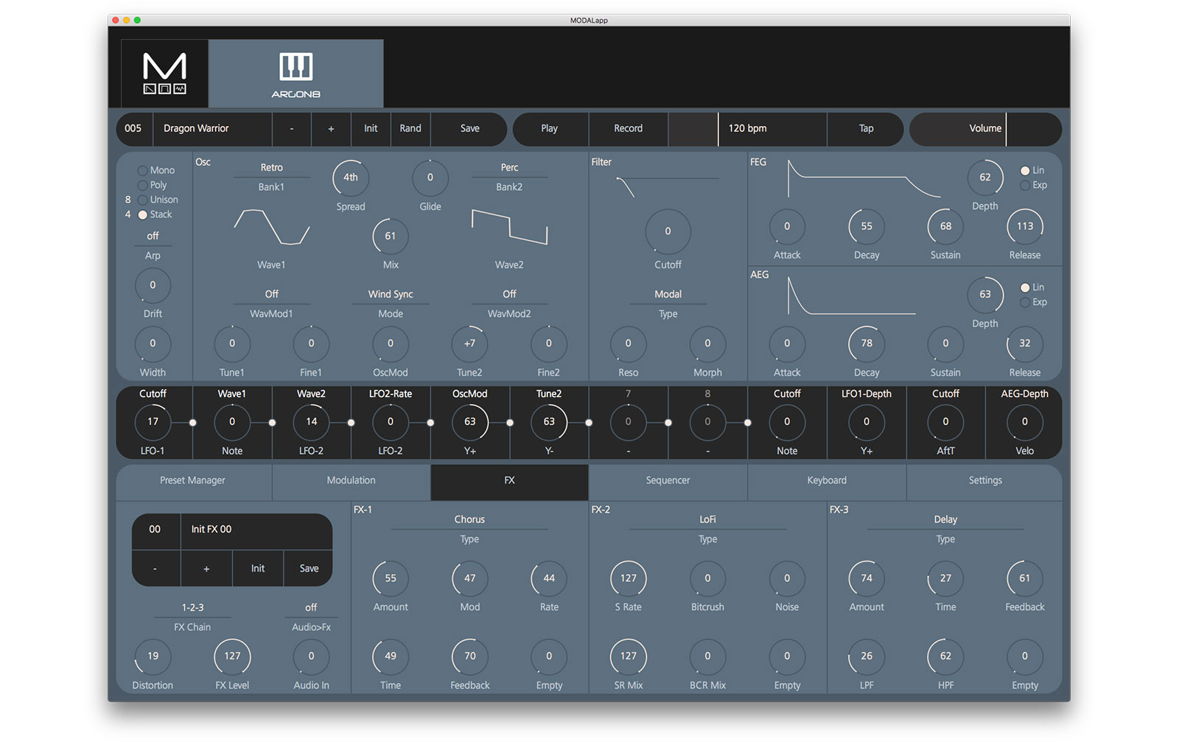
Task: Click the AEG envelope graph
Action: (x=851, y=295)
